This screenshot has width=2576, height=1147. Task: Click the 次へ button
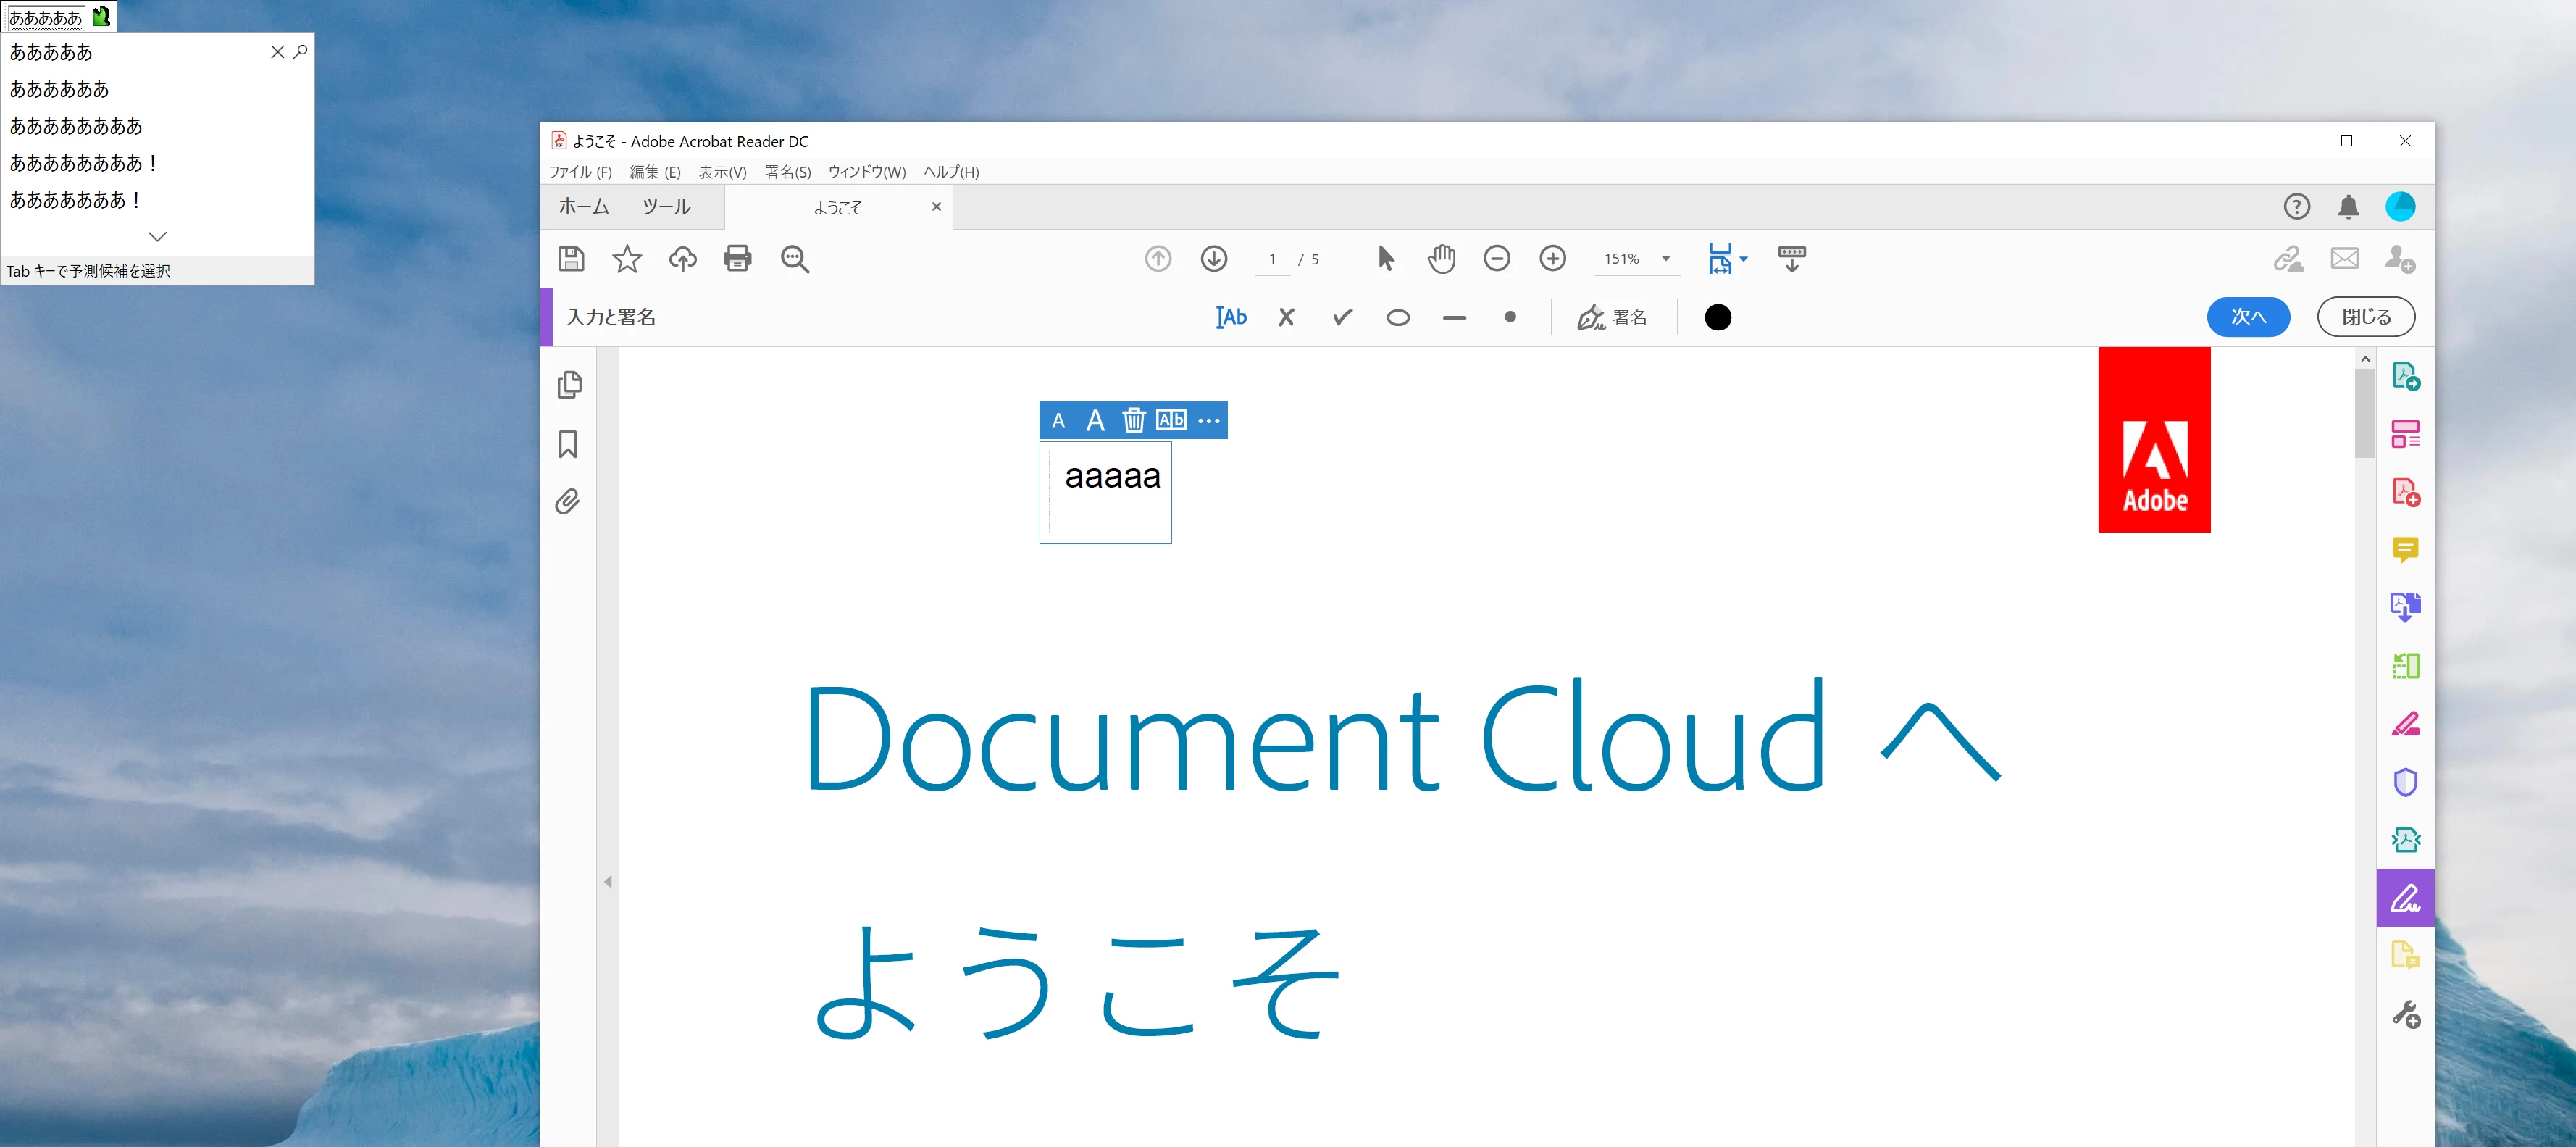click(x=2247, y=317)
